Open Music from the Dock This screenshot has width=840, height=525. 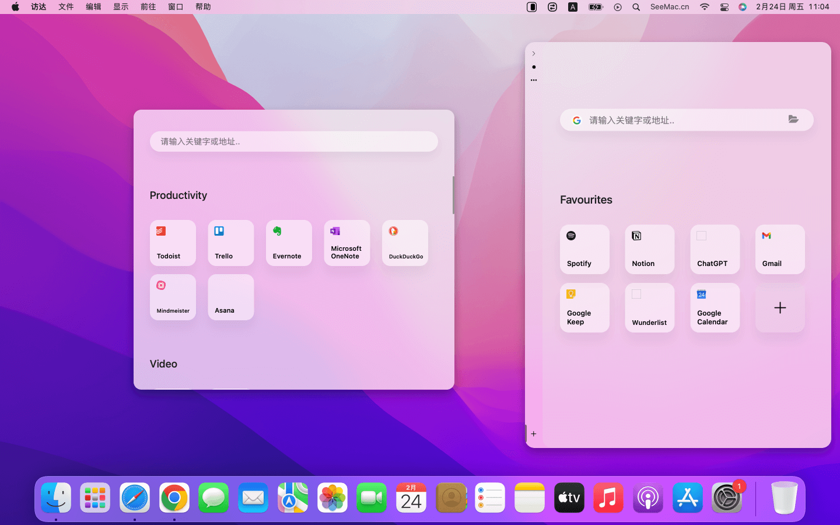[x=608, y=498]
